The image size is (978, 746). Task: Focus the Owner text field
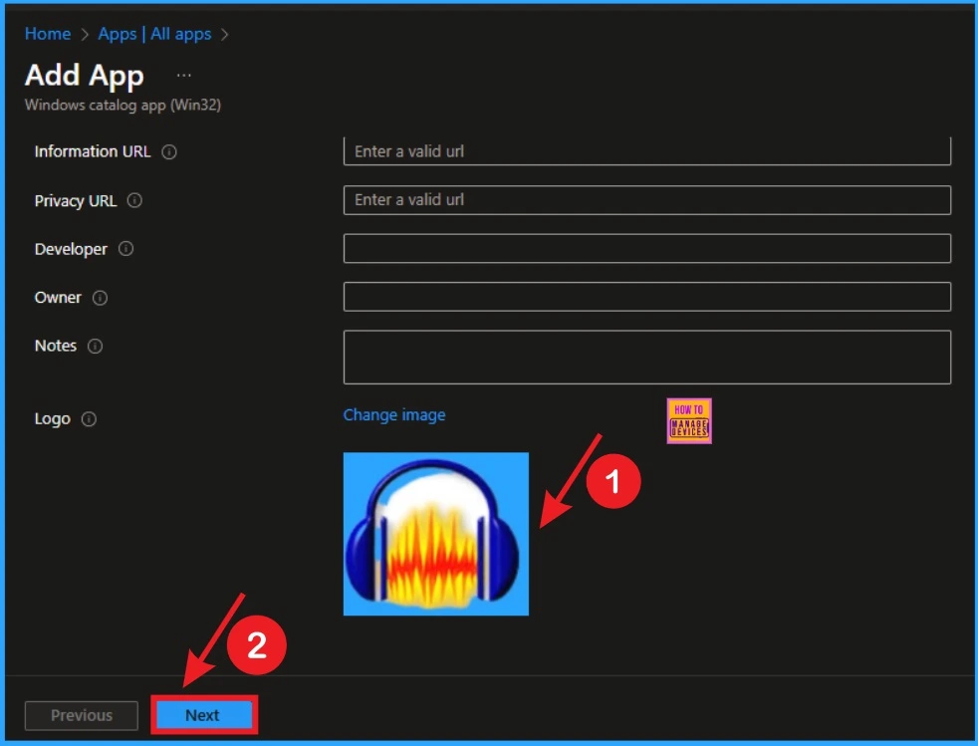[646, 296]
